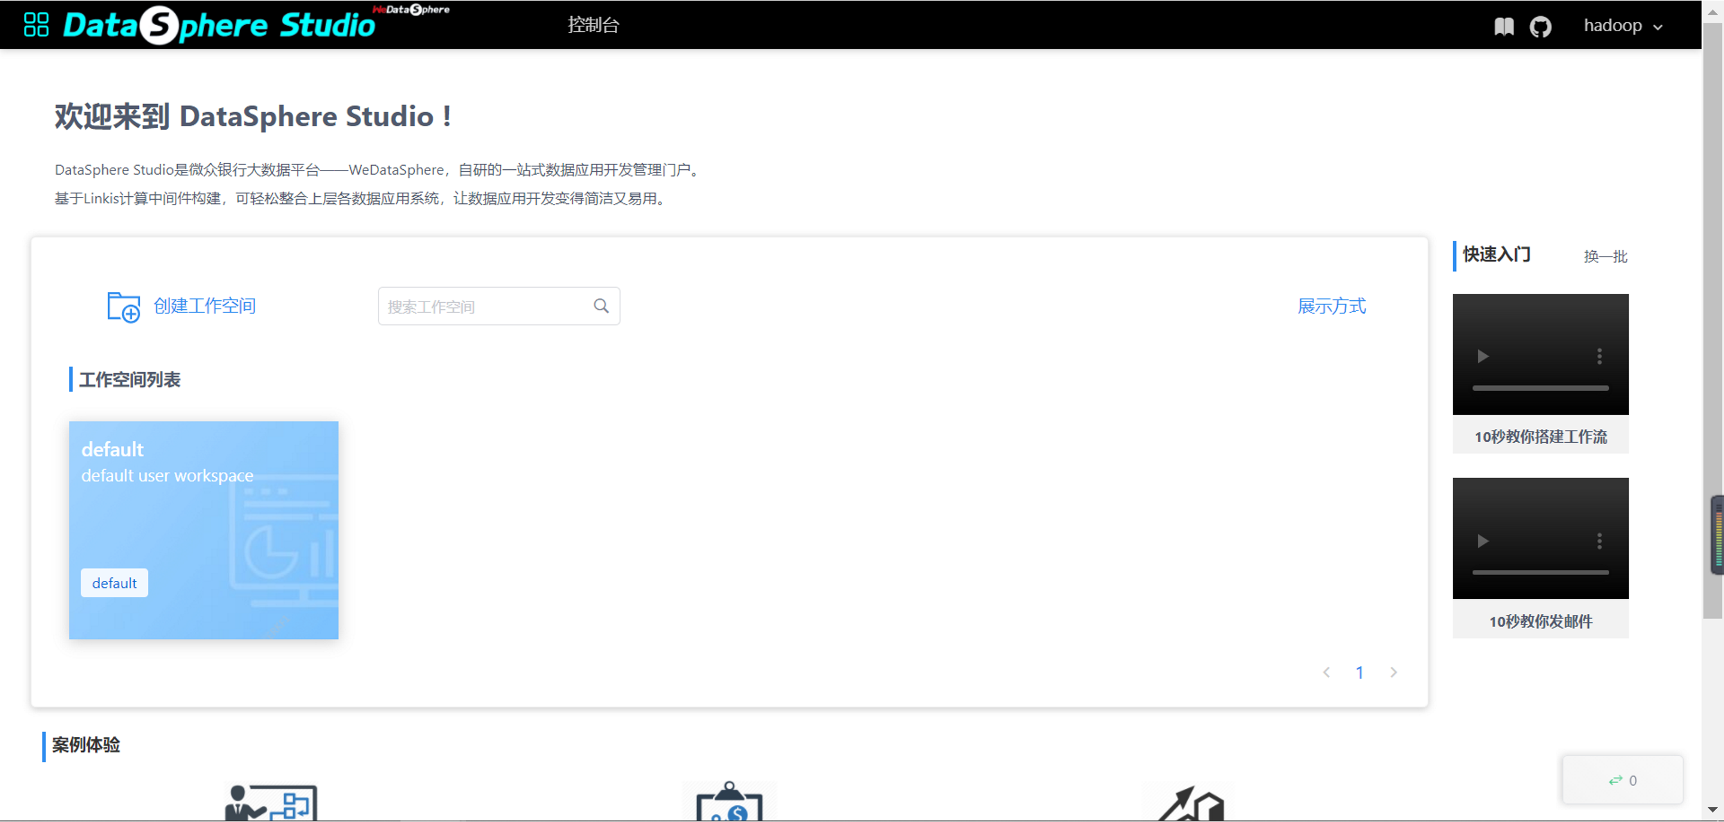Open options menu on second video
The width and height of the screenshot is (1724, 822).
1599,540
